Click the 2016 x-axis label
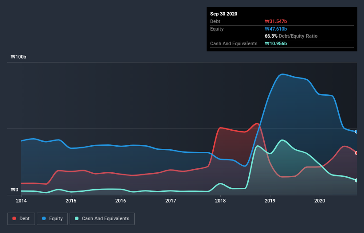The width and height of the screenshot is (364, 233). tap(121, 201)
